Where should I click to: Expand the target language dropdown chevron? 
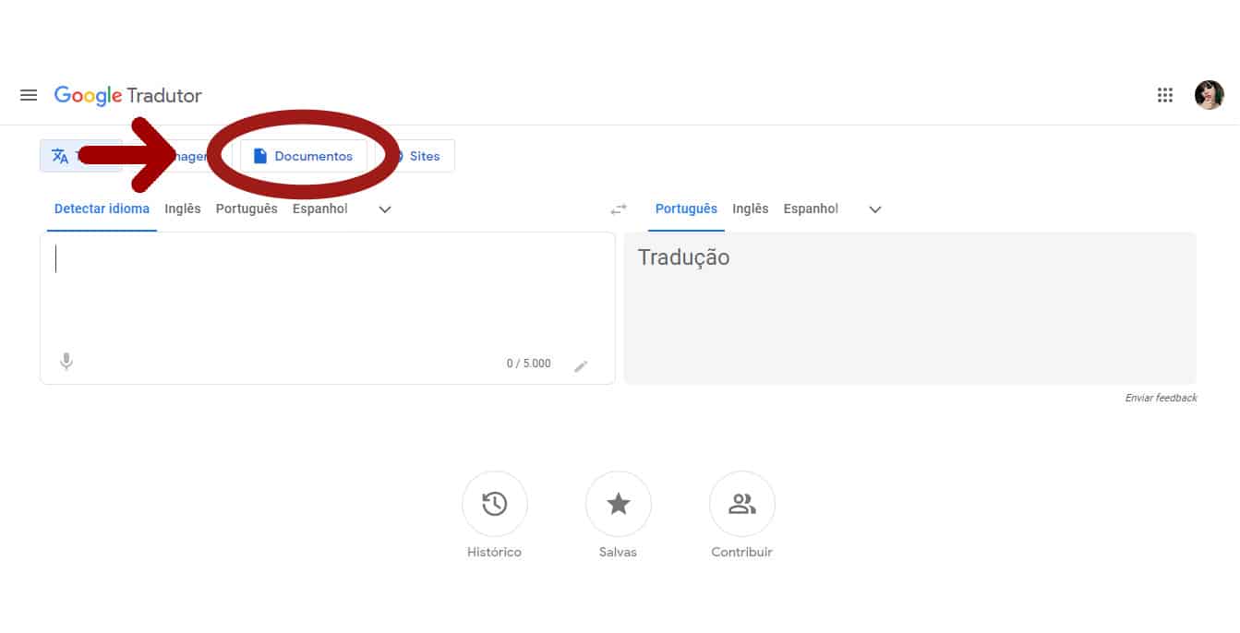[874, 209]
